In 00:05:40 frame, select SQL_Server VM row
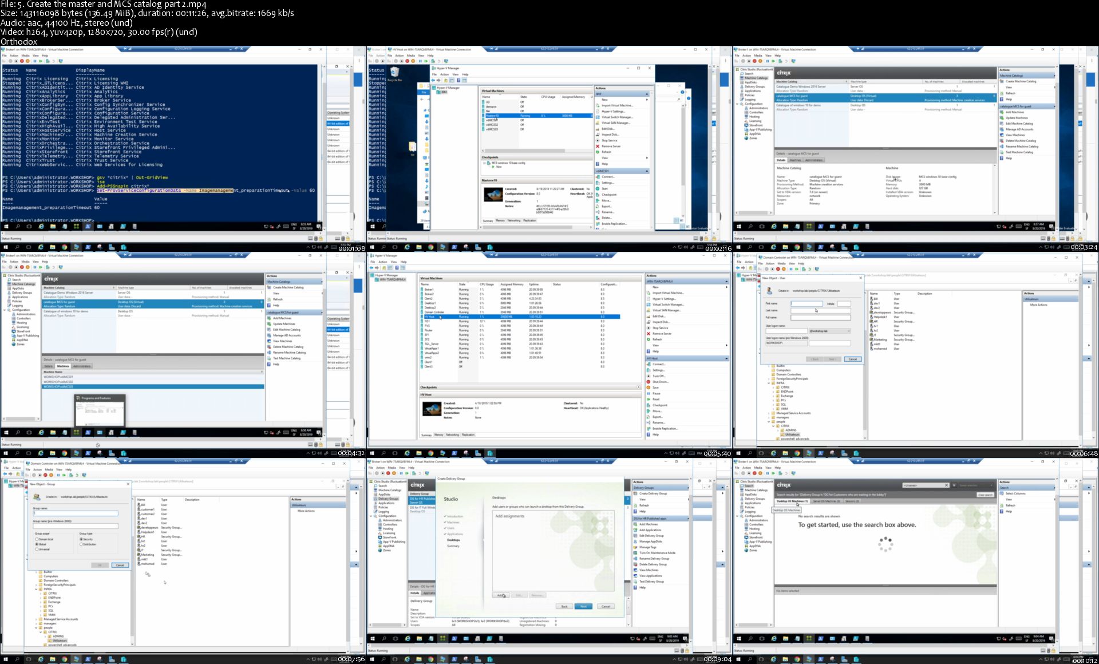Screen dimensions: 1099x664 coord(520,344)
